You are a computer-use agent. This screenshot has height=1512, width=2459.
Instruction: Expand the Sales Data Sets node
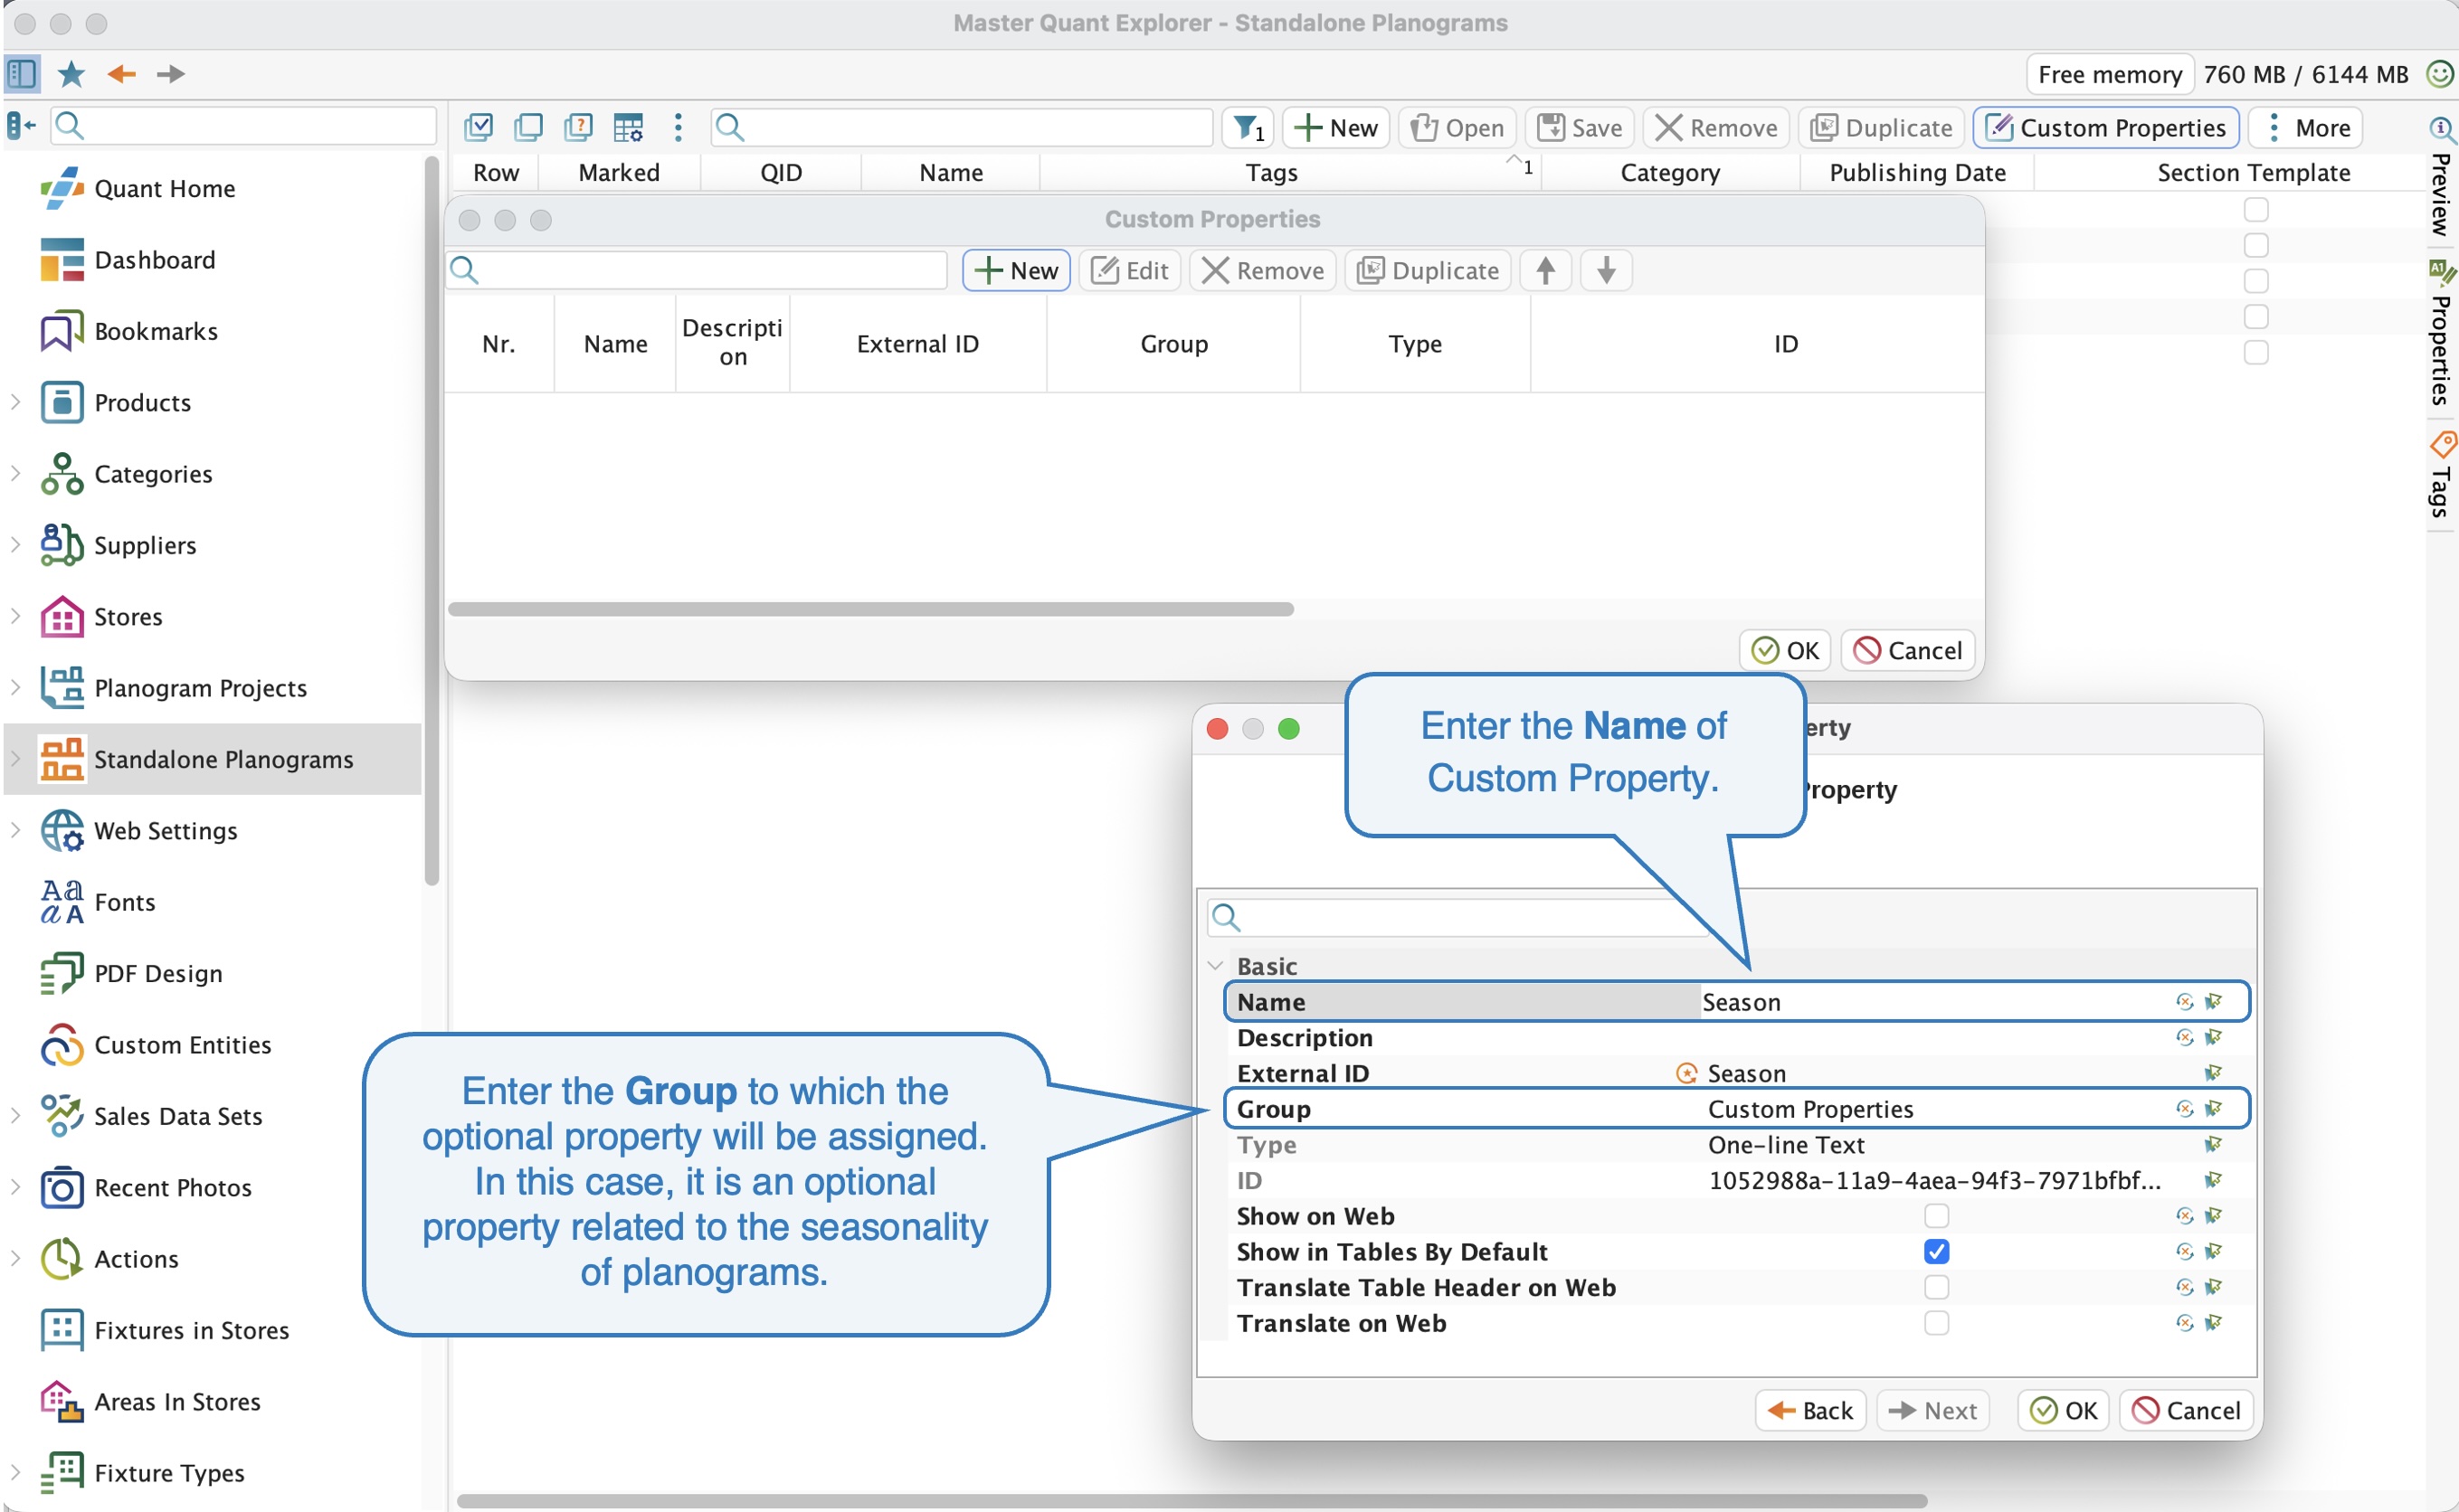click(16, 1115)
